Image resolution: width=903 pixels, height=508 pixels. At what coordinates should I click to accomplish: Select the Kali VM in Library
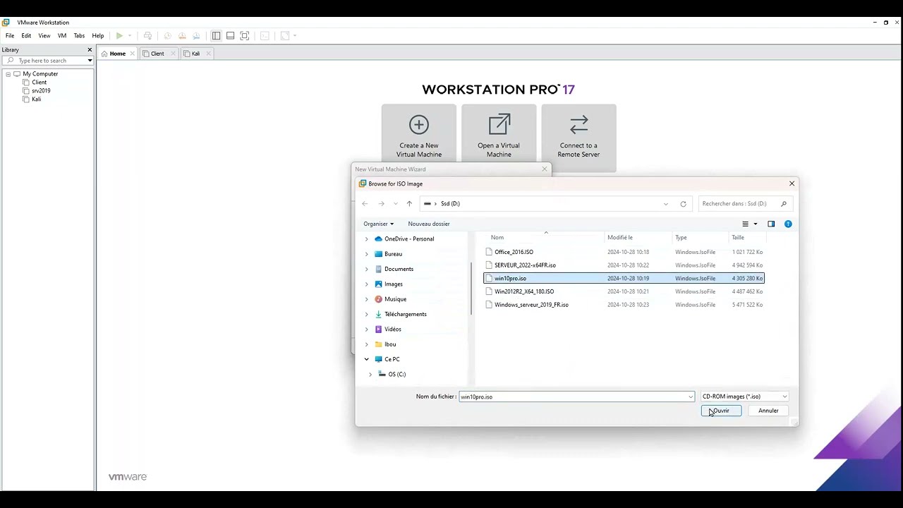[x=36, y=99]
